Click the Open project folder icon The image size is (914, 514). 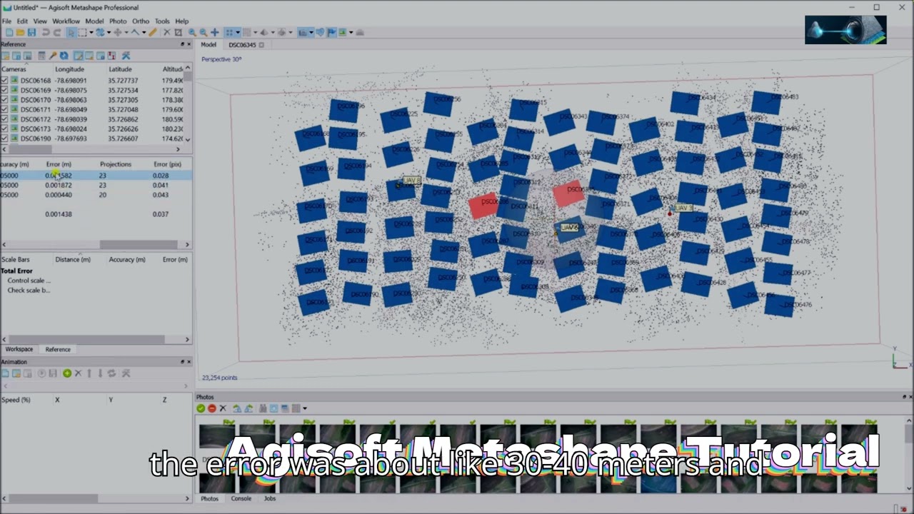(x=20, y=32)
